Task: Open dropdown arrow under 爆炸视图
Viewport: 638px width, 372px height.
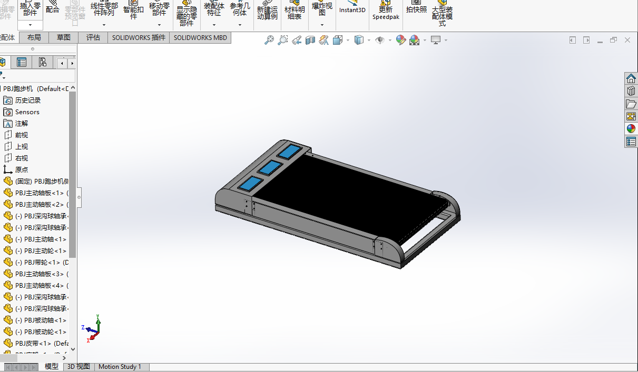Action: (x=322, y=25)
